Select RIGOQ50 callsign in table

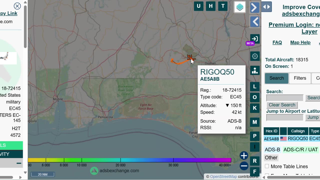pyautogui.click(x=298, y=139)
